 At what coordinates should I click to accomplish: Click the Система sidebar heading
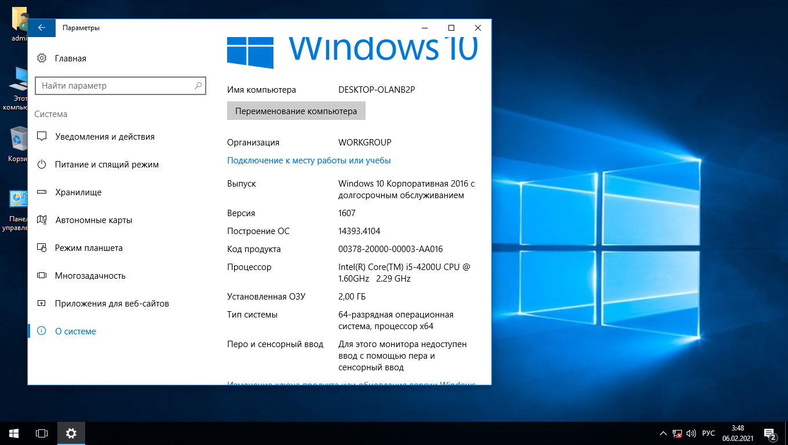[x=51, y=114]
